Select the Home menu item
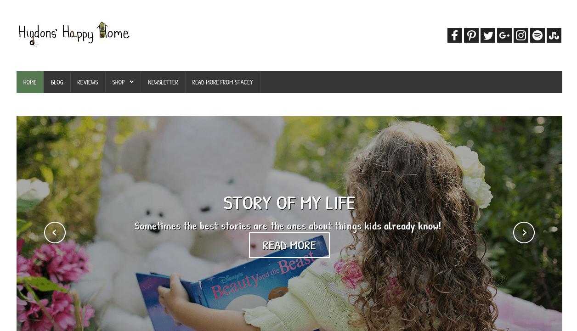 (x=30, y=82)
